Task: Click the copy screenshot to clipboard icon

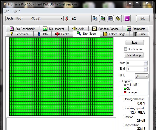Action: tap(103, 18)
